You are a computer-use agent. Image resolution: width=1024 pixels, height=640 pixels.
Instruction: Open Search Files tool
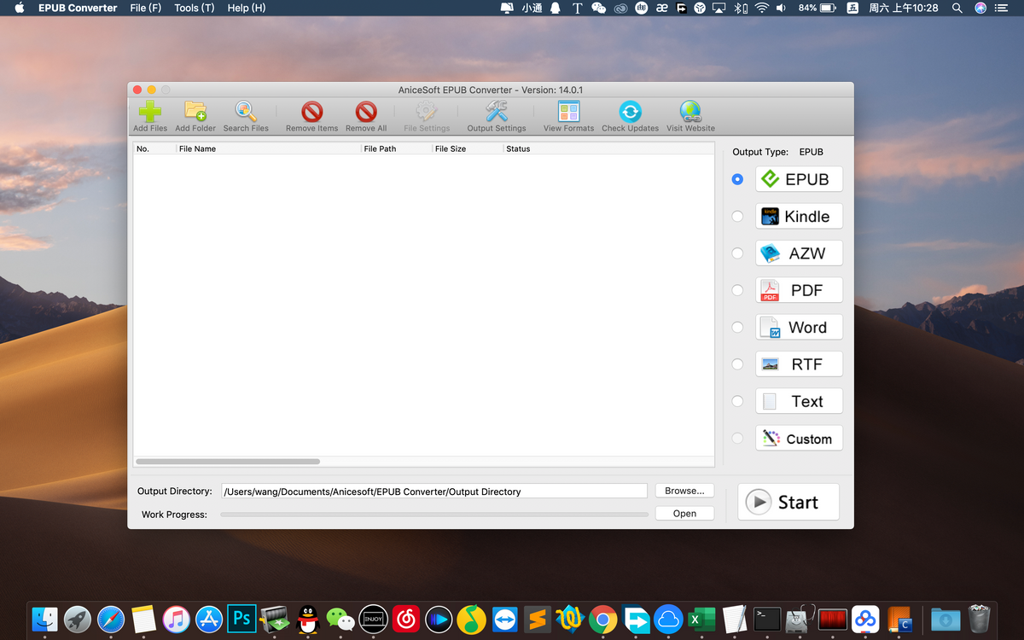click(x=246, y=116)
